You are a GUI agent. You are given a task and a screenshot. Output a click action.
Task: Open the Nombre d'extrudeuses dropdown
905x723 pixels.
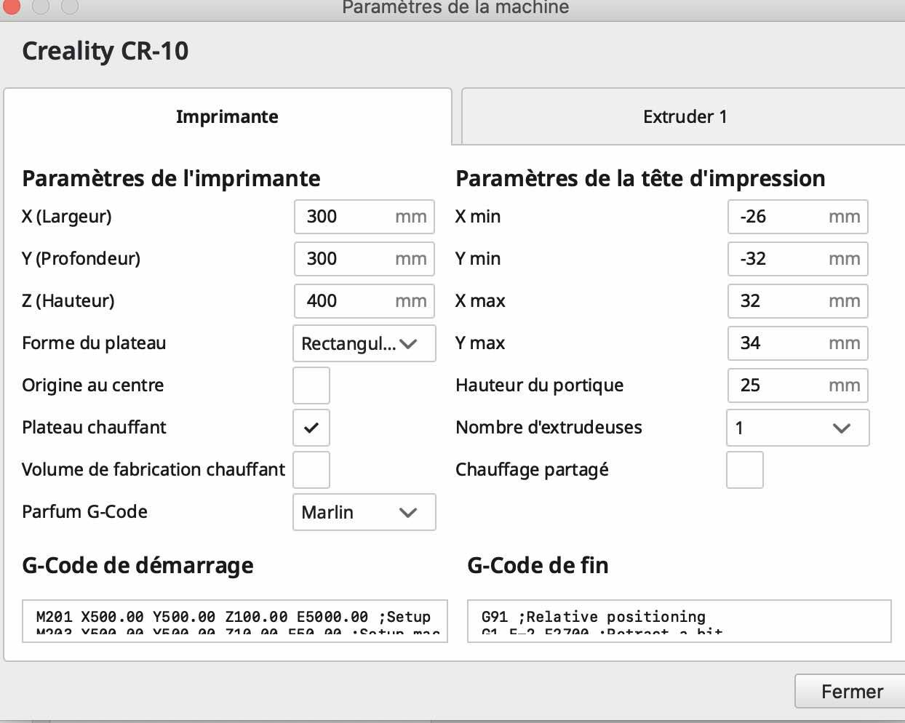[x=798, y=428]
